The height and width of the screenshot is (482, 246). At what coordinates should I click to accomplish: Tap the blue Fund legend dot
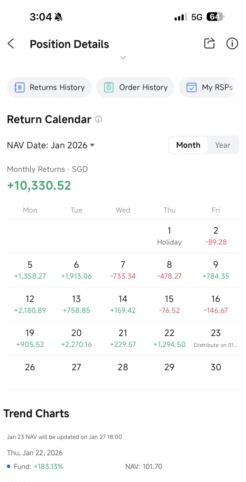pyautogui.click(x=9, y=466)
